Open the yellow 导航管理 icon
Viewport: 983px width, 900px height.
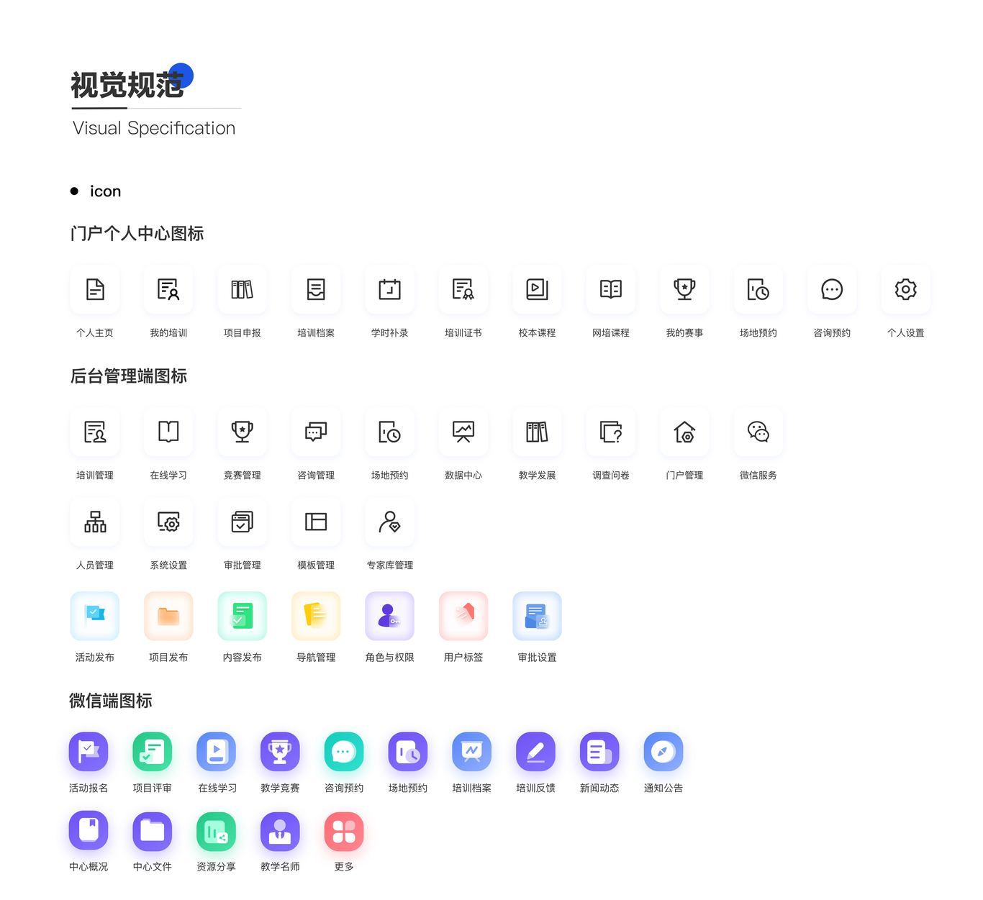pos(316,616)
